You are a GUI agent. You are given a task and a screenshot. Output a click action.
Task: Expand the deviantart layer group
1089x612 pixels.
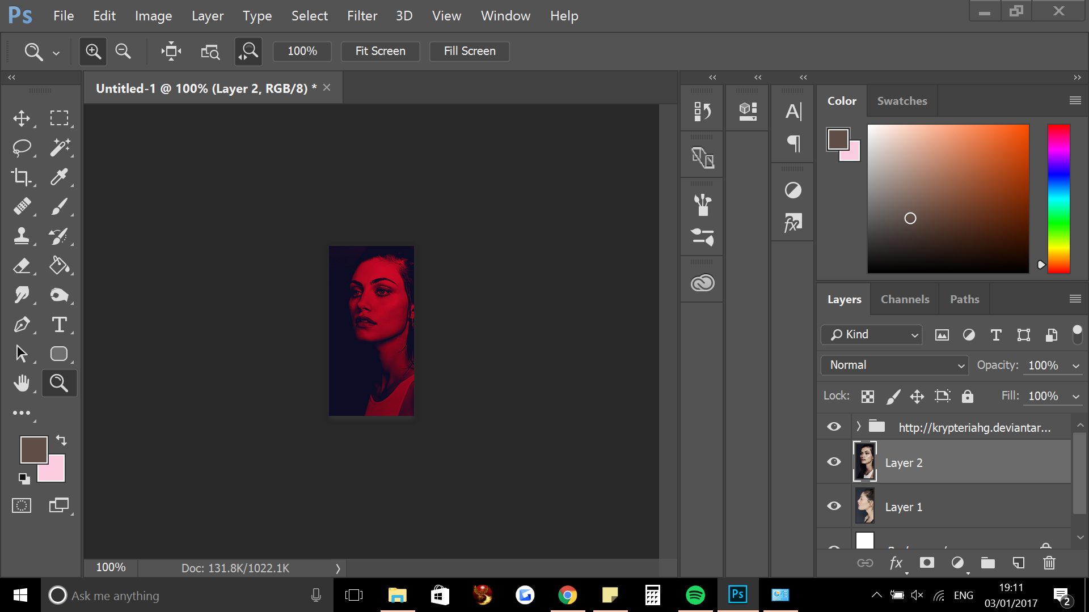pyautogui.click(x=859, y=426)
